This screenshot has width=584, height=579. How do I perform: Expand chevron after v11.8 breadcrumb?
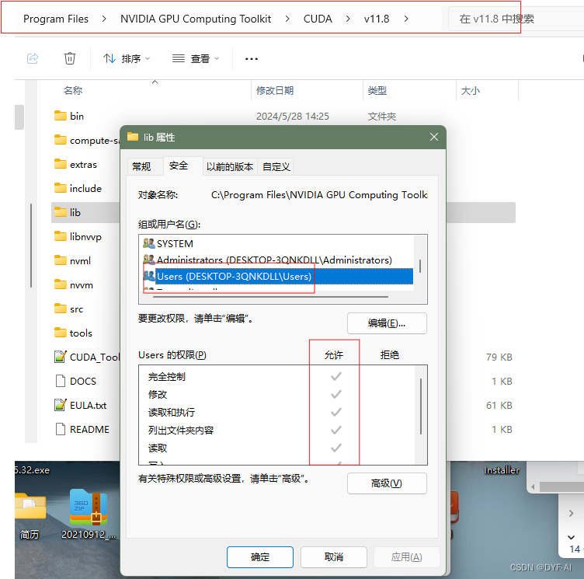point(406,19)
